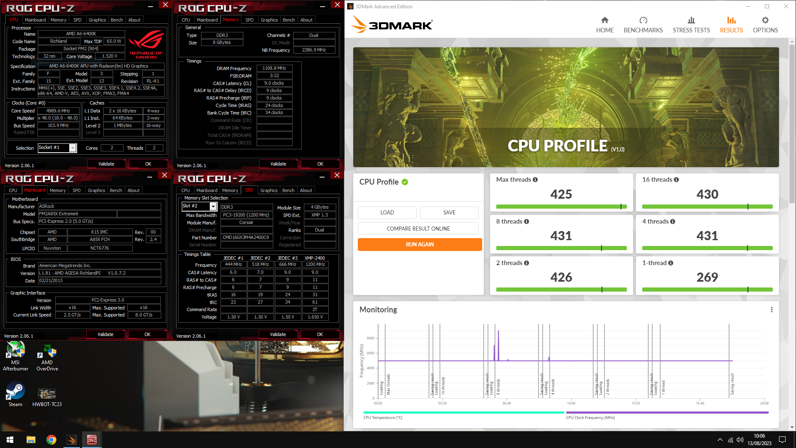796x448 pixels.
Task: Open the Results bar chart icon
Action: (731, 20)
